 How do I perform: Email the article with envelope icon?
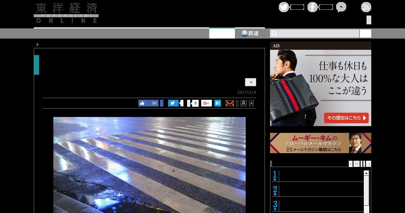tap(230, 103)
